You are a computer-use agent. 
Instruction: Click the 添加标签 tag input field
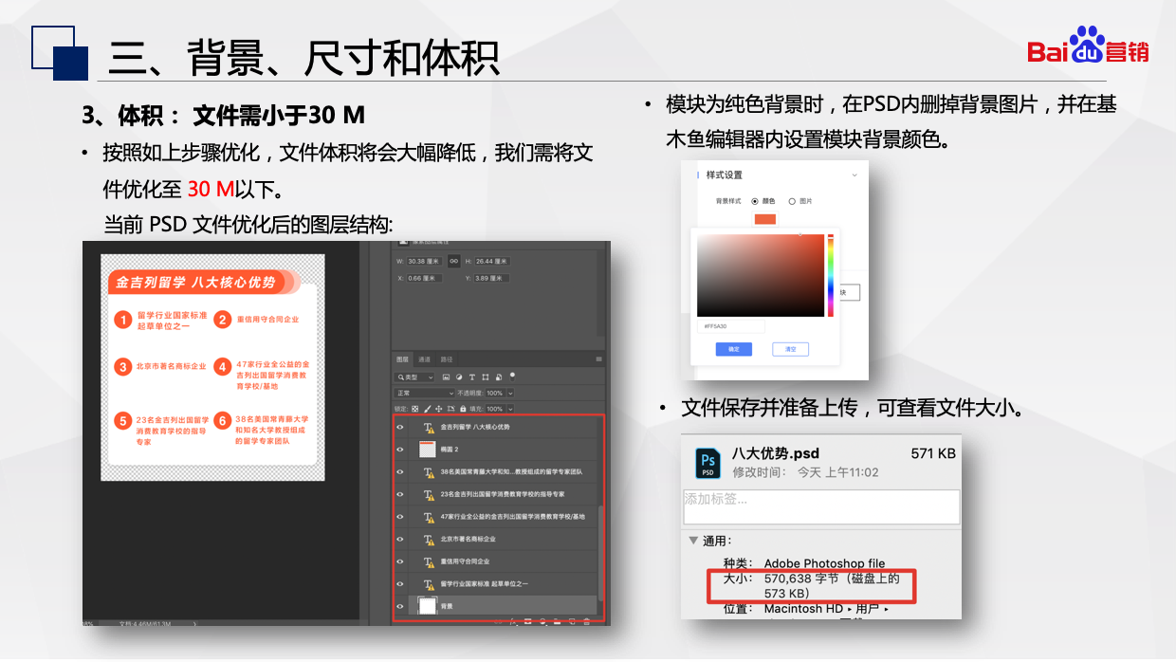point(821,506)
